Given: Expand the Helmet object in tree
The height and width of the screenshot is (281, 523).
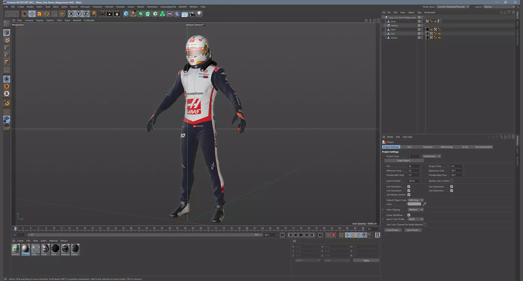Looking at the screenshot, I should coord(385,26).
